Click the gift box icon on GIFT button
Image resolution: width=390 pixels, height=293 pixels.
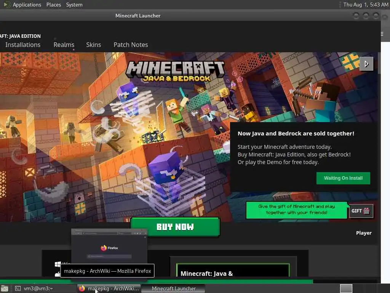pos(367,211)
